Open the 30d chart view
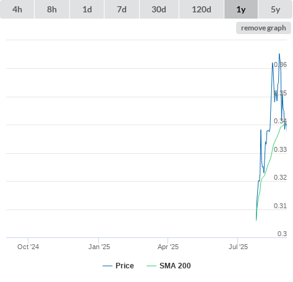Image resolution: width=293 pixels, height=282 pixels. click(x=159, y=9)
